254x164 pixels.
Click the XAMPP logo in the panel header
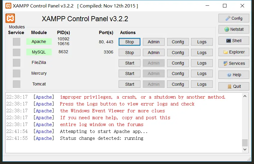click(x=10, y=18)
